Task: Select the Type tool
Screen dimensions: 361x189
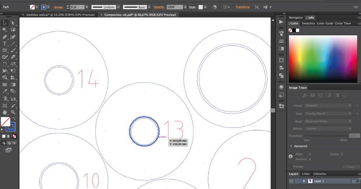Action: coord(5,44)
